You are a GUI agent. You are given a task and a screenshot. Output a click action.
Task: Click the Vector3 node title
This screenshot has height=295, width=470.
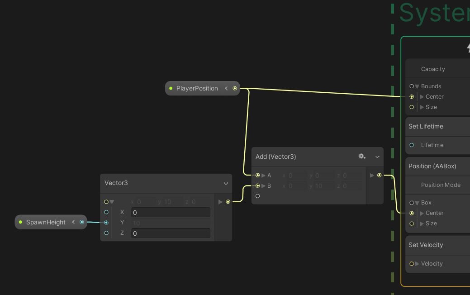[116, 183]
